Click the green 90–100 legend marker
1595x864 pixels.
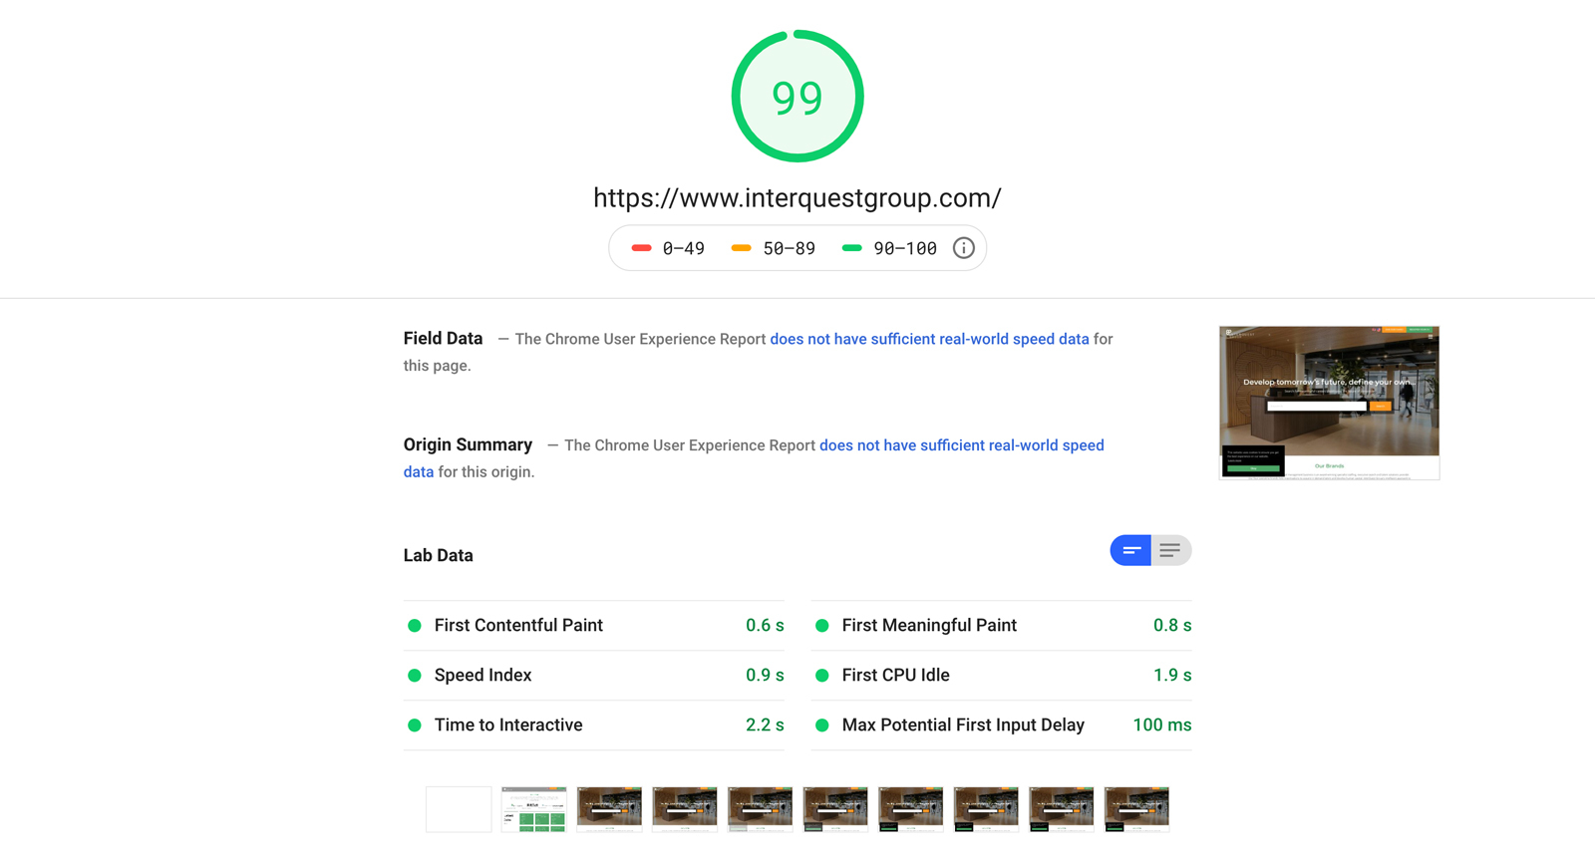tap(851, 248)
